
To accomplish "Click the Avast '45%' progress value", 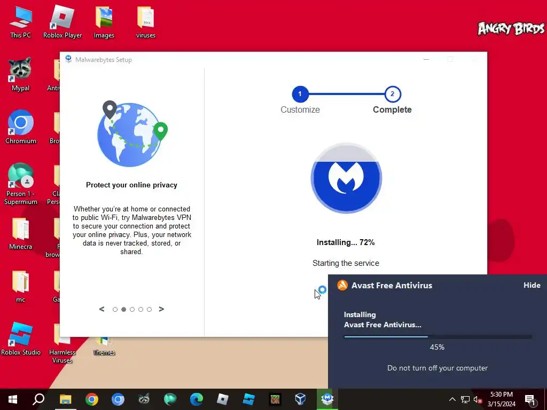I will tap(437, 347).
